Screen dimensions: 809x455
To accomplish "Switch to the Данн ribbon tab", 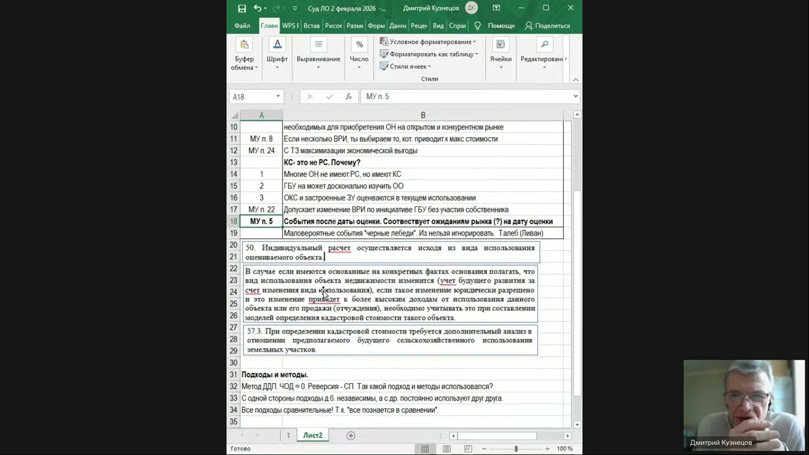I will pos(398,26).
